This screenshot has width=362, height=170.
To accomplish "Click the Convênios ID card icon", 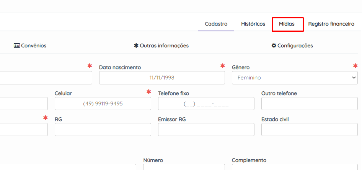I will pos(17,45).
